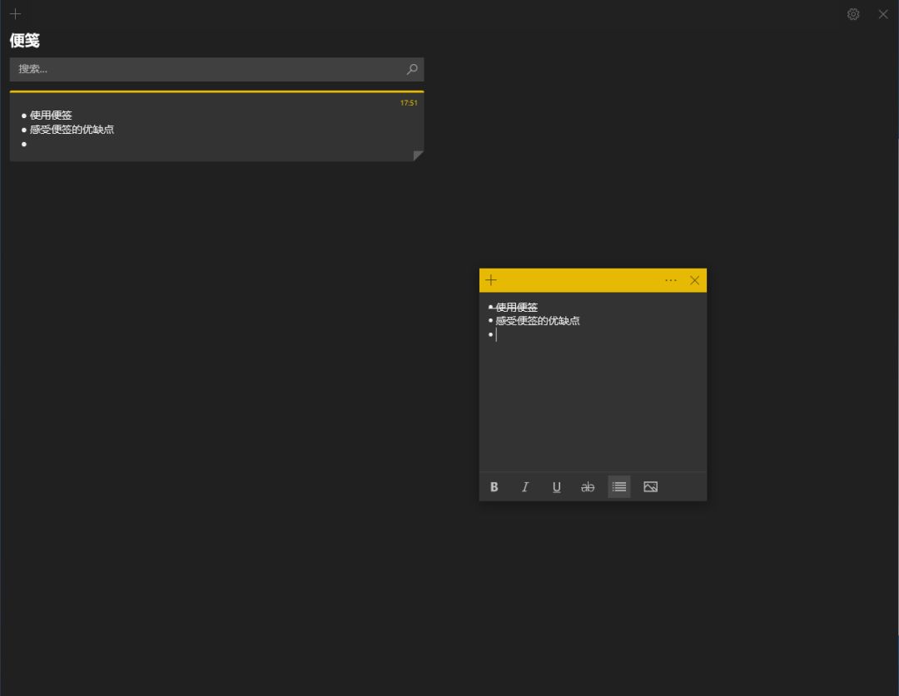Click the 17:51 timestamp on the note card
Viewport: 899px width, 696px height.
tap(409, 103)
